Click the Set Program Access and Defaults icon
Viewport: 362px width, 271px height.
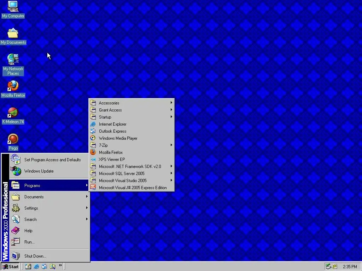tap(16, 159)
